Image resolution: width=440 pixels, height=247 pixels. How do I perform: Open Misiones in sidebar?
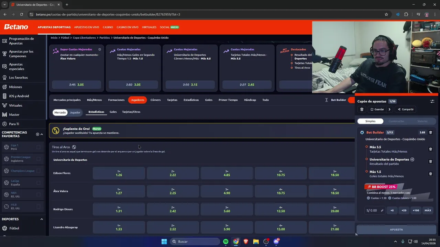15,87
